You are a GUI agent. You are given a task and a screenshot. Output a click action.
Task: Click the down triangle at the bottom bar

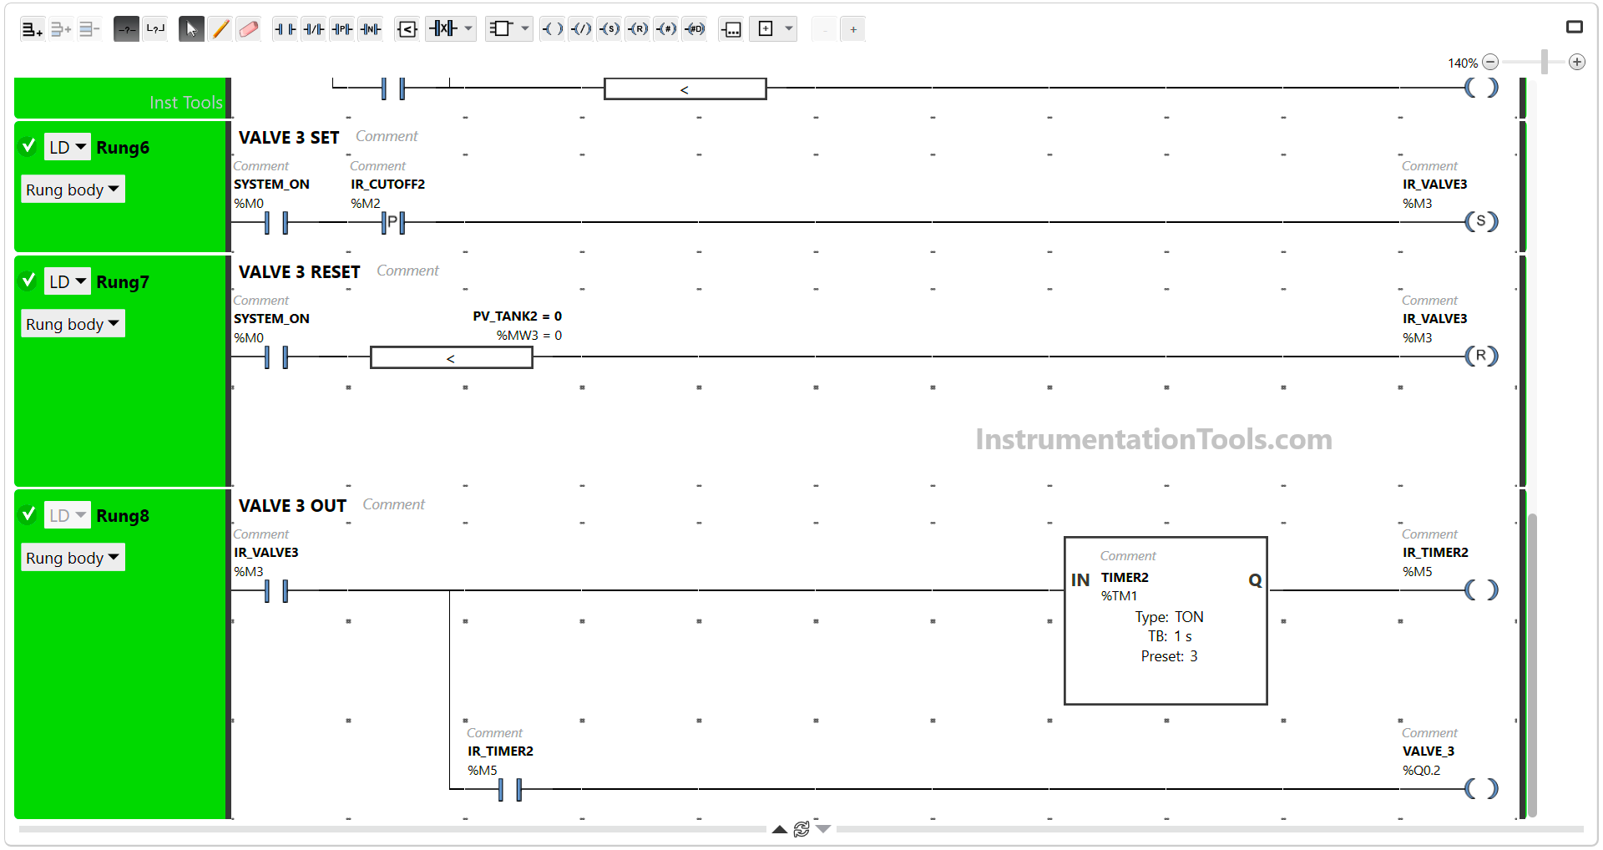tap(823, 829)
